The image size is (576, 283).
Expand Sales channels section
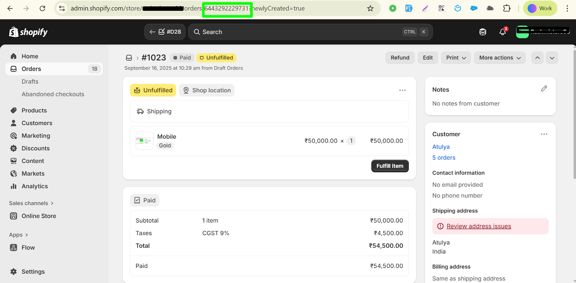point(31,203)
